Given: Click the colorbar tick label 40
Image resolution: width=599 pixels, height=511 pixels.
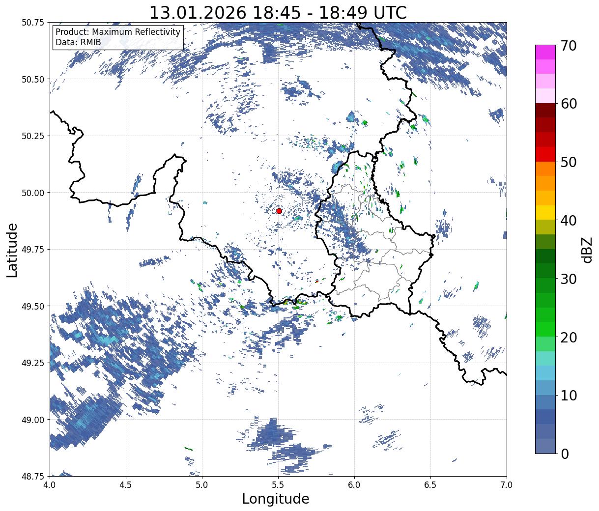Looking at the screenshot, I should [568, 220].
